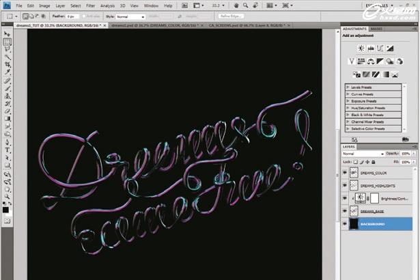420x280 pixels.
Task: Select the Rectangular Marquee tool in toolbox
Action: coord(8,42)
